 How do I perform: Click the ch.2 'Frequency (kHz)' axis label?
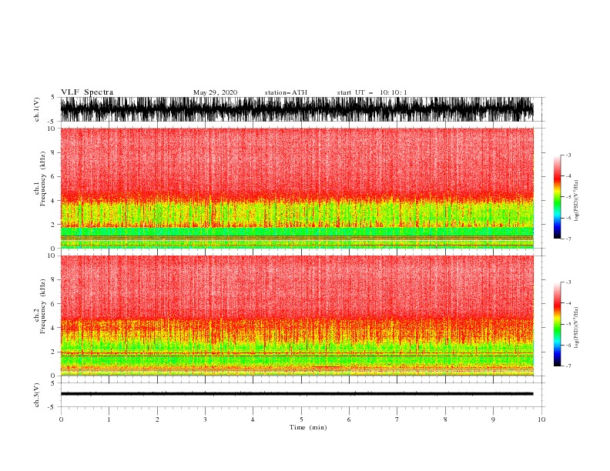(42, 306)
